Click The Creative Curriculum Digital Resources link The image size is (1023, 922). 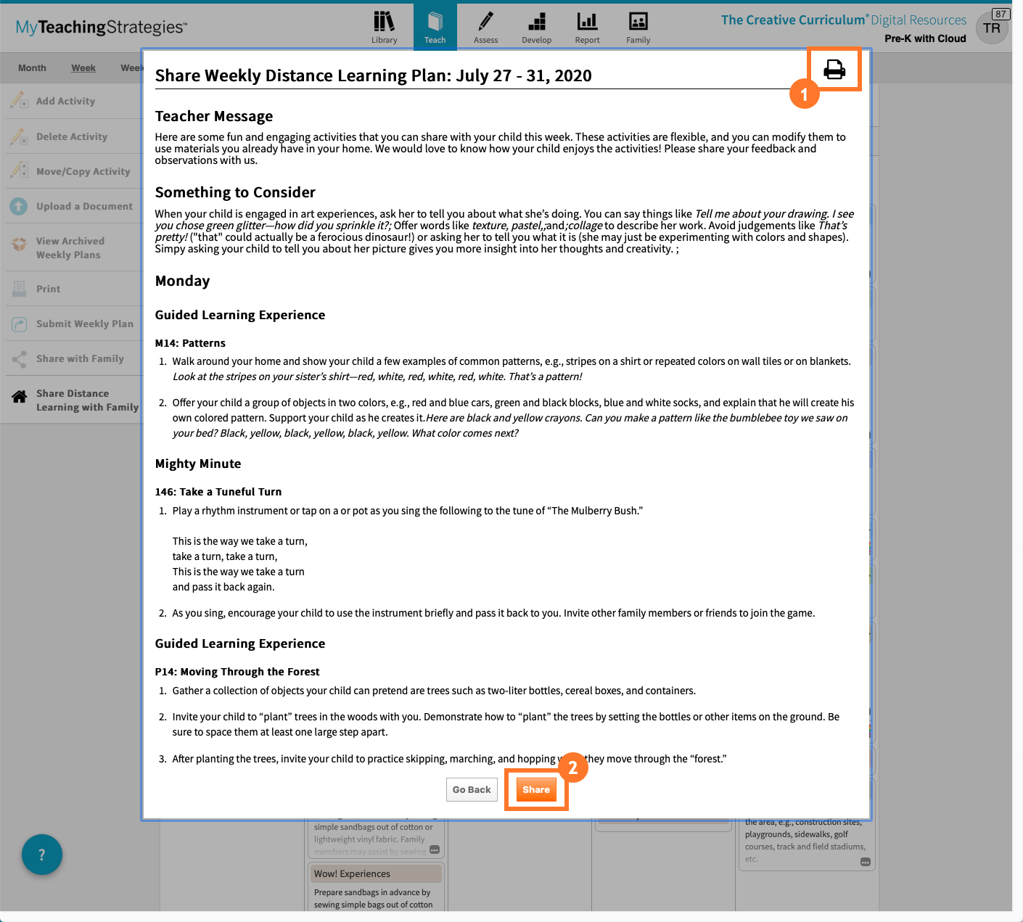pyautogui.click(x=844, y=20)
